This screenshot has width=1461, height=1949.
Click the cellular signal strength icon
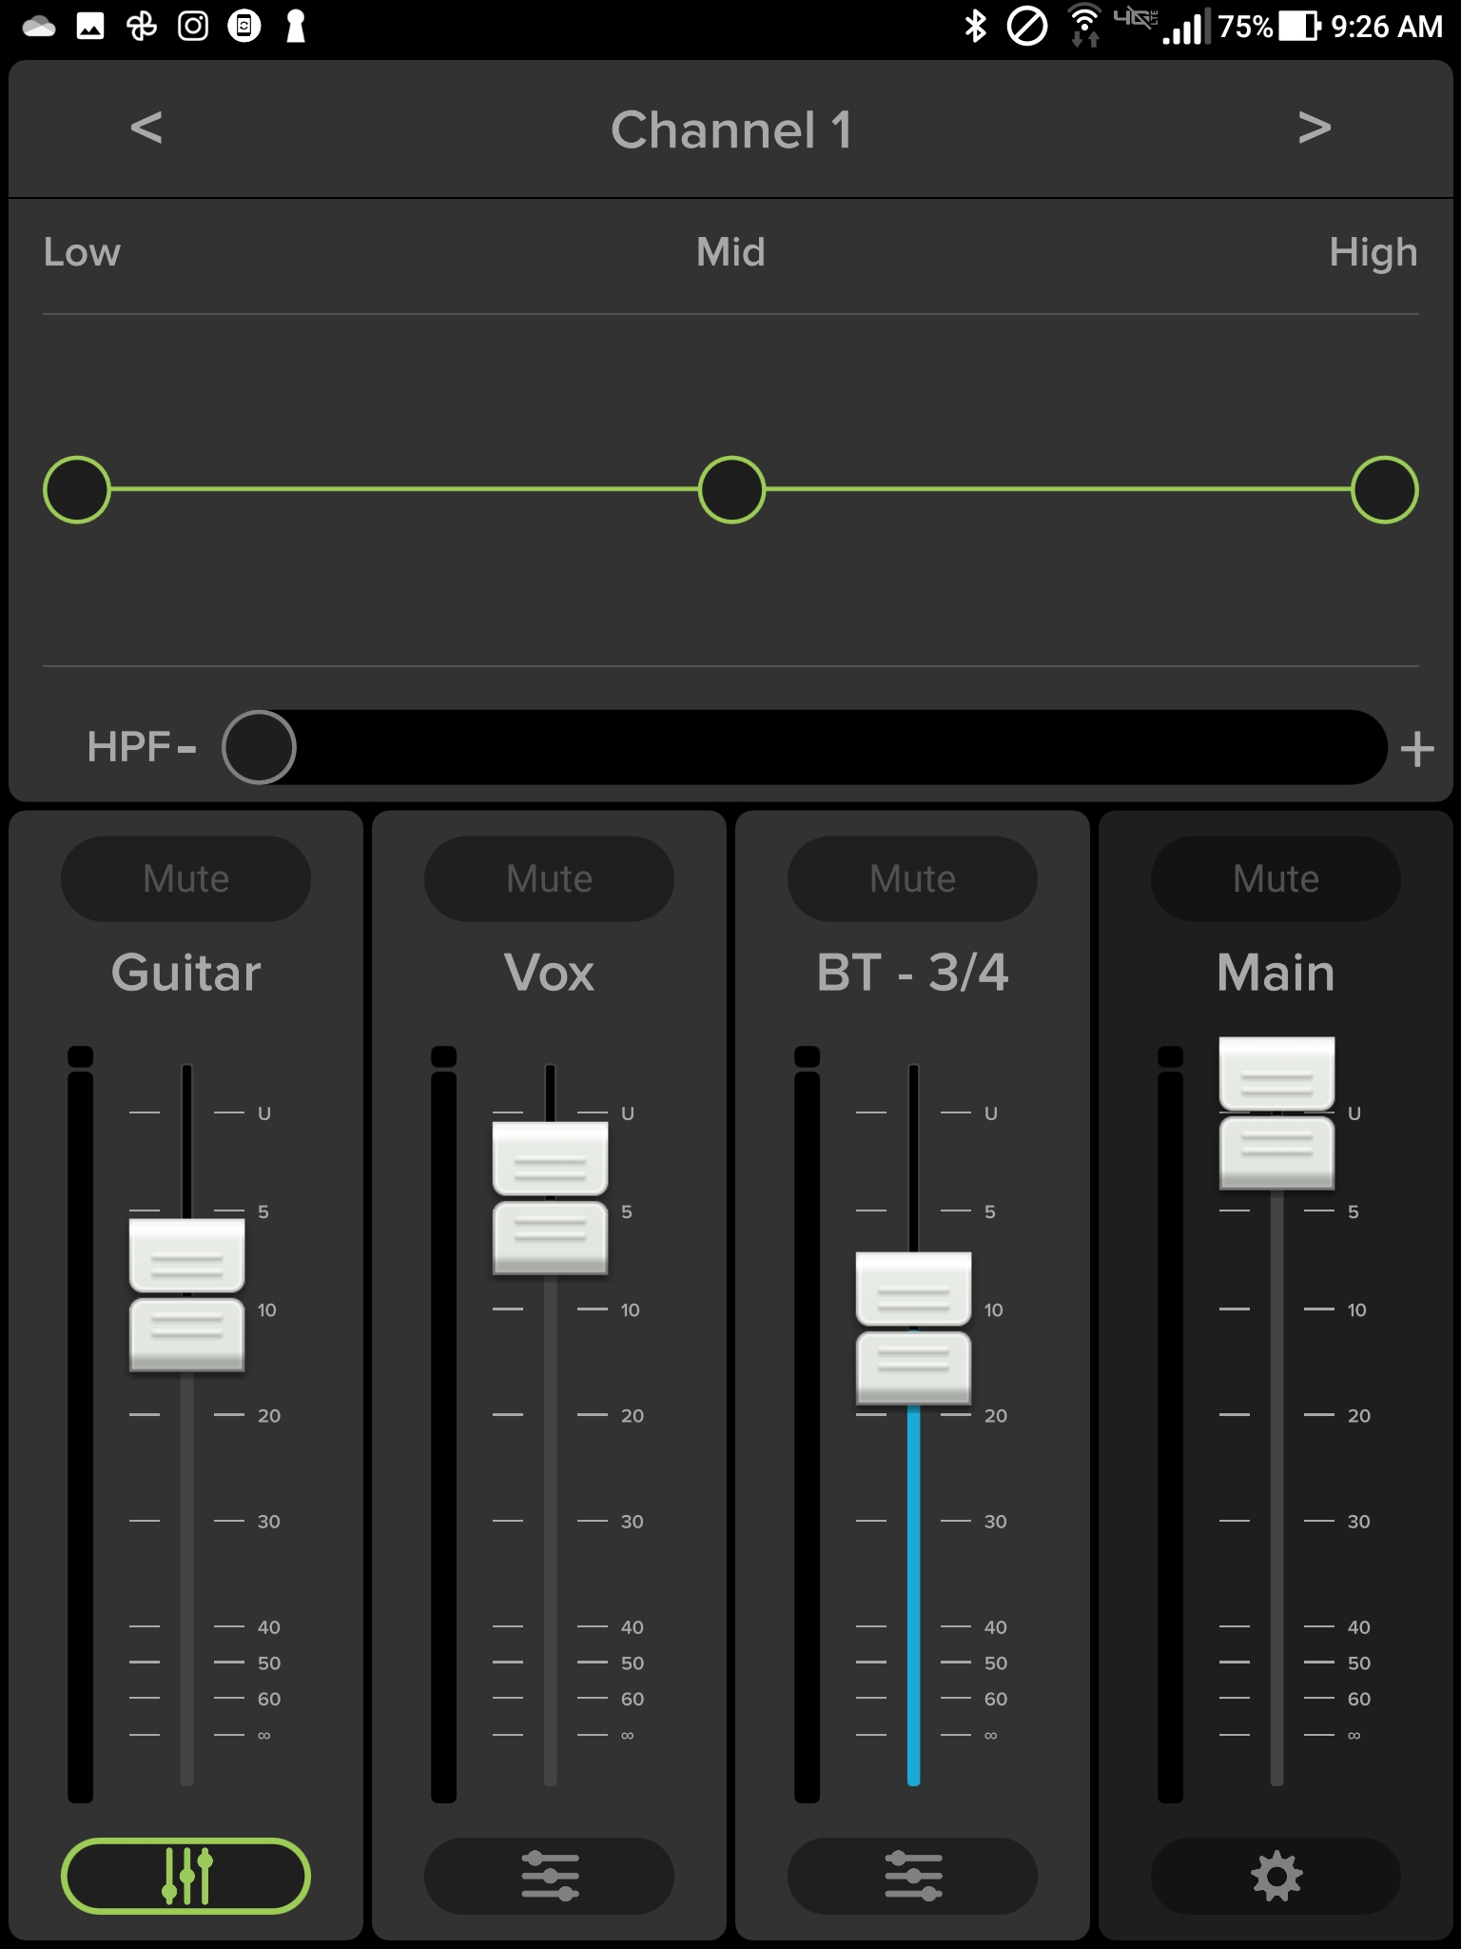(x=1187, y=27)
